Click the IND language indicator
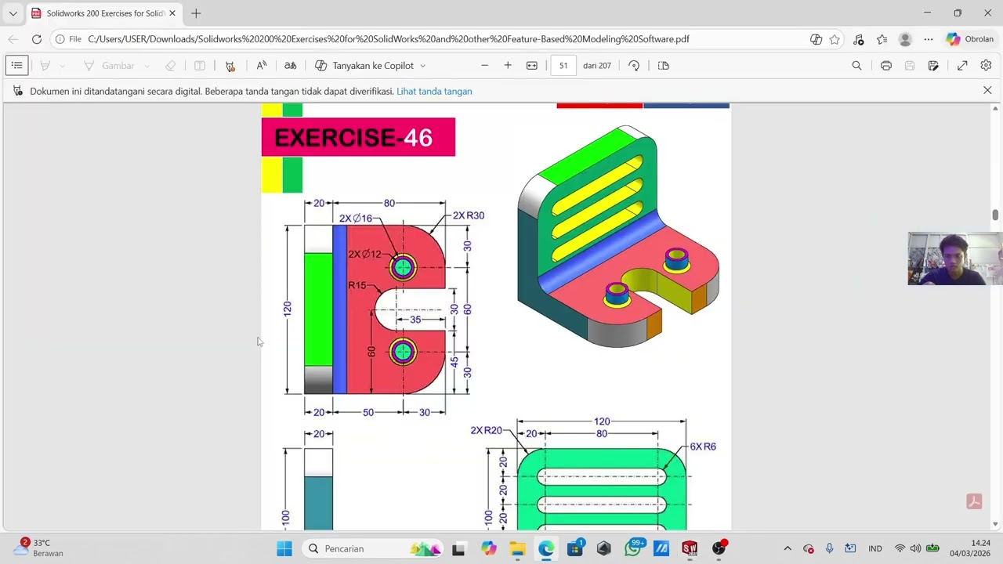Viewport: 1003px width, 564px height. (x=875, y=548)
